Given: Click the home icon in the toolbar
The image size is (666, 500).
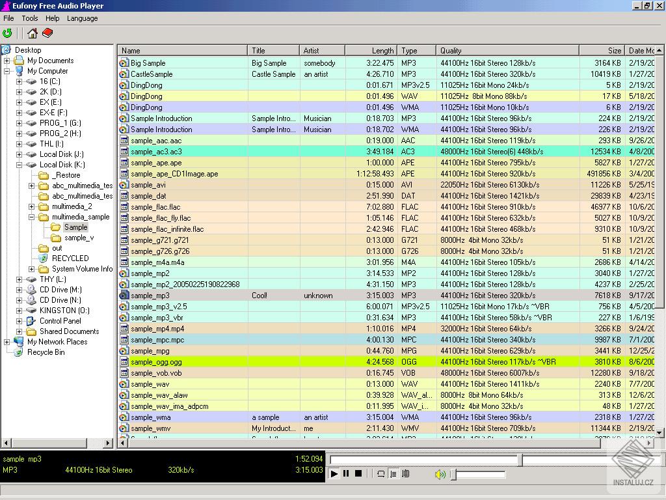Looking at the screenshot, I should 31,33.
